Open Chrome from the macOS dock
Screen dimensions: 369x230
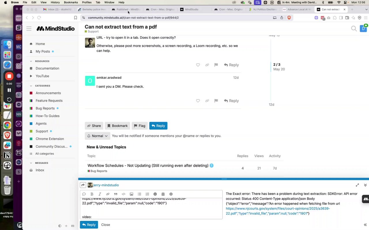[x=7, y=125]
